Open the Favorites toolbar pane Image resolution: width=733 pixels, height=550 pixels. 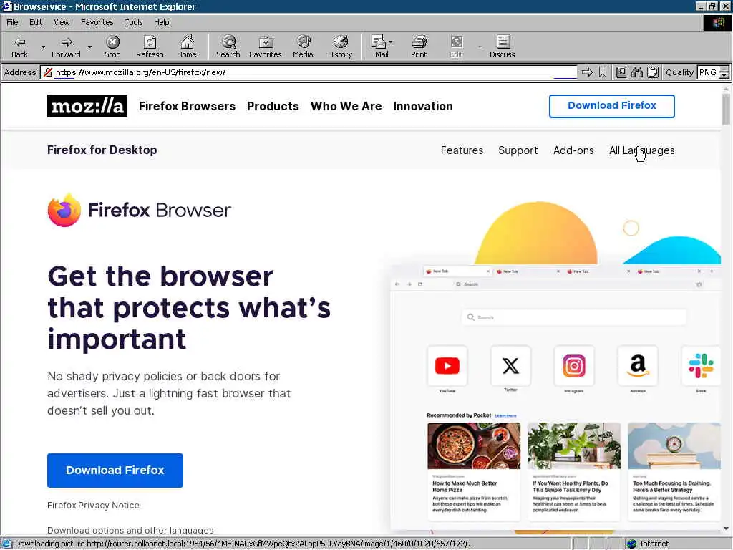(x=266, y=47)
